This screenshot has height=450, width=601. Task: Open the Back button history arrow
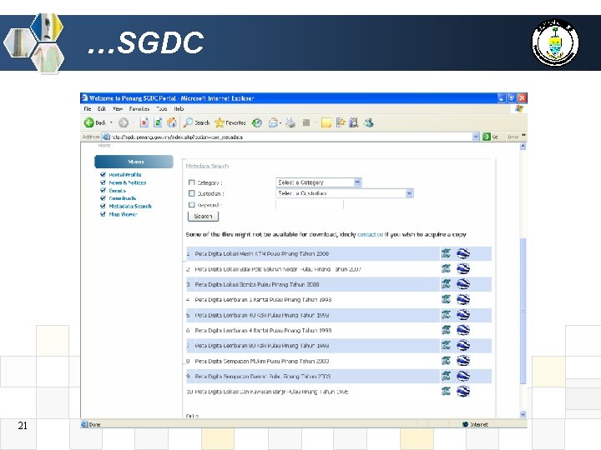(112, 122)
